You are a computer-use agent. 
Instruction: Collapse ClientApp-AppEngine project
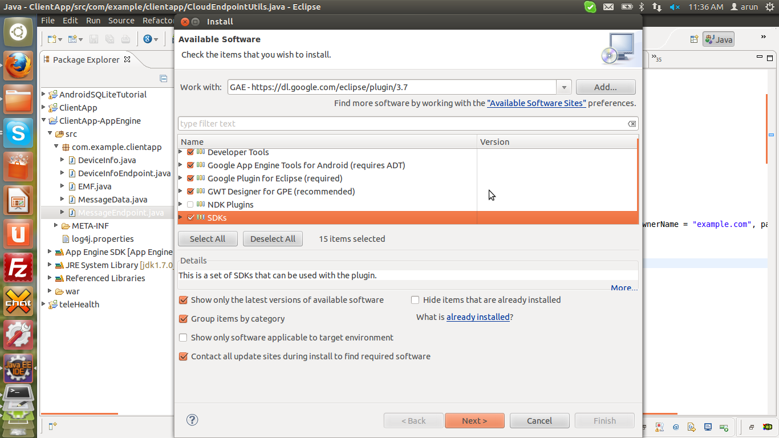click(x=44, y=120)
